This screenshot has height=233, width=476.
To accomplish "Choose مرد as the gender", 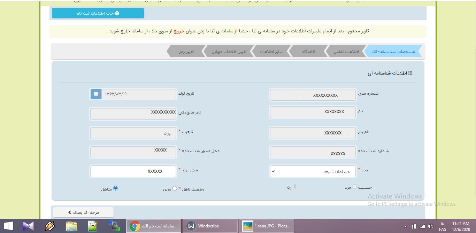I will click(354, 186).
